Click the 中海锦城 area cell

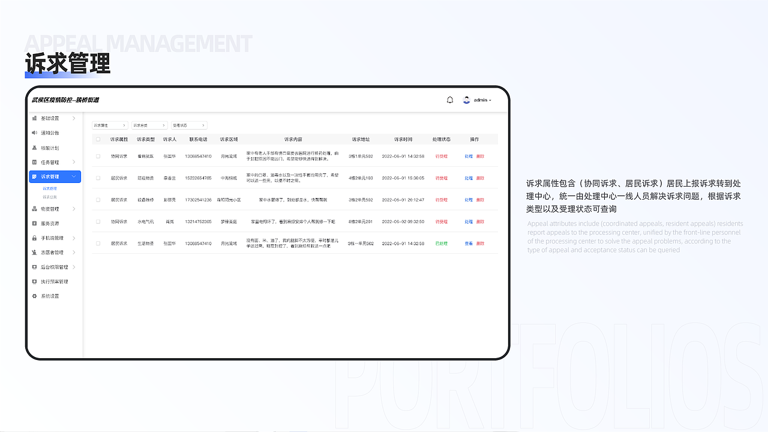[229, 178]
